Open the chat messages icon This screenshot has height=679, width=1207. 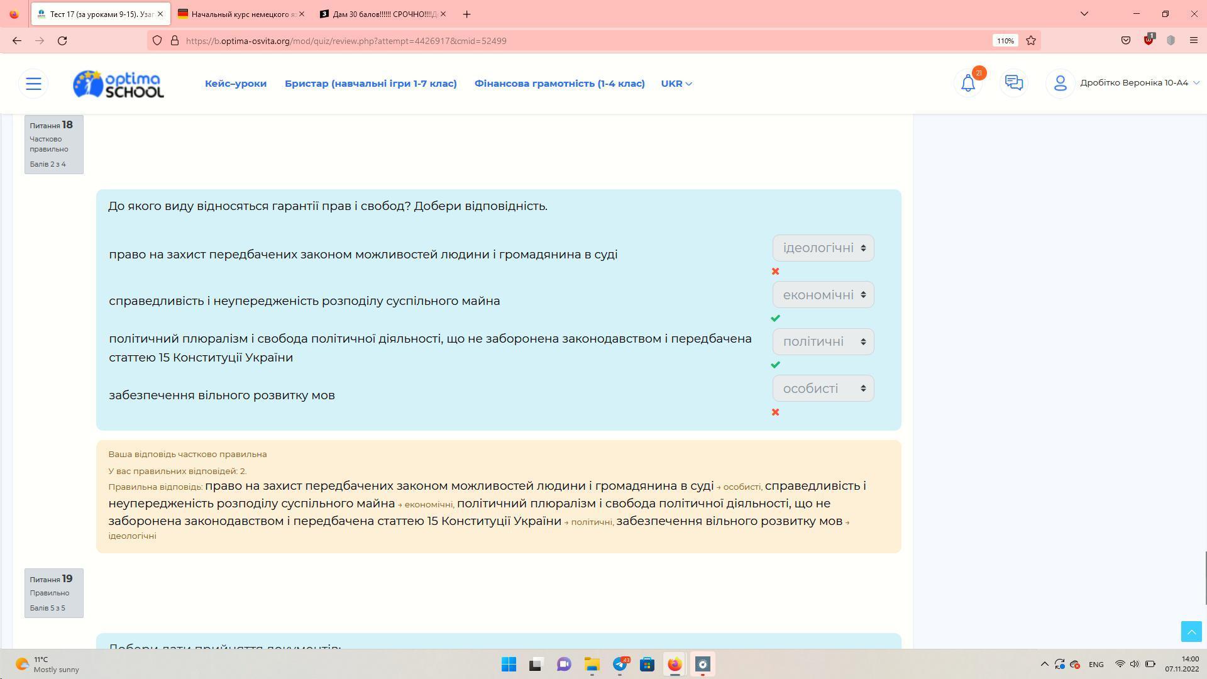(x=1013, y=83)
